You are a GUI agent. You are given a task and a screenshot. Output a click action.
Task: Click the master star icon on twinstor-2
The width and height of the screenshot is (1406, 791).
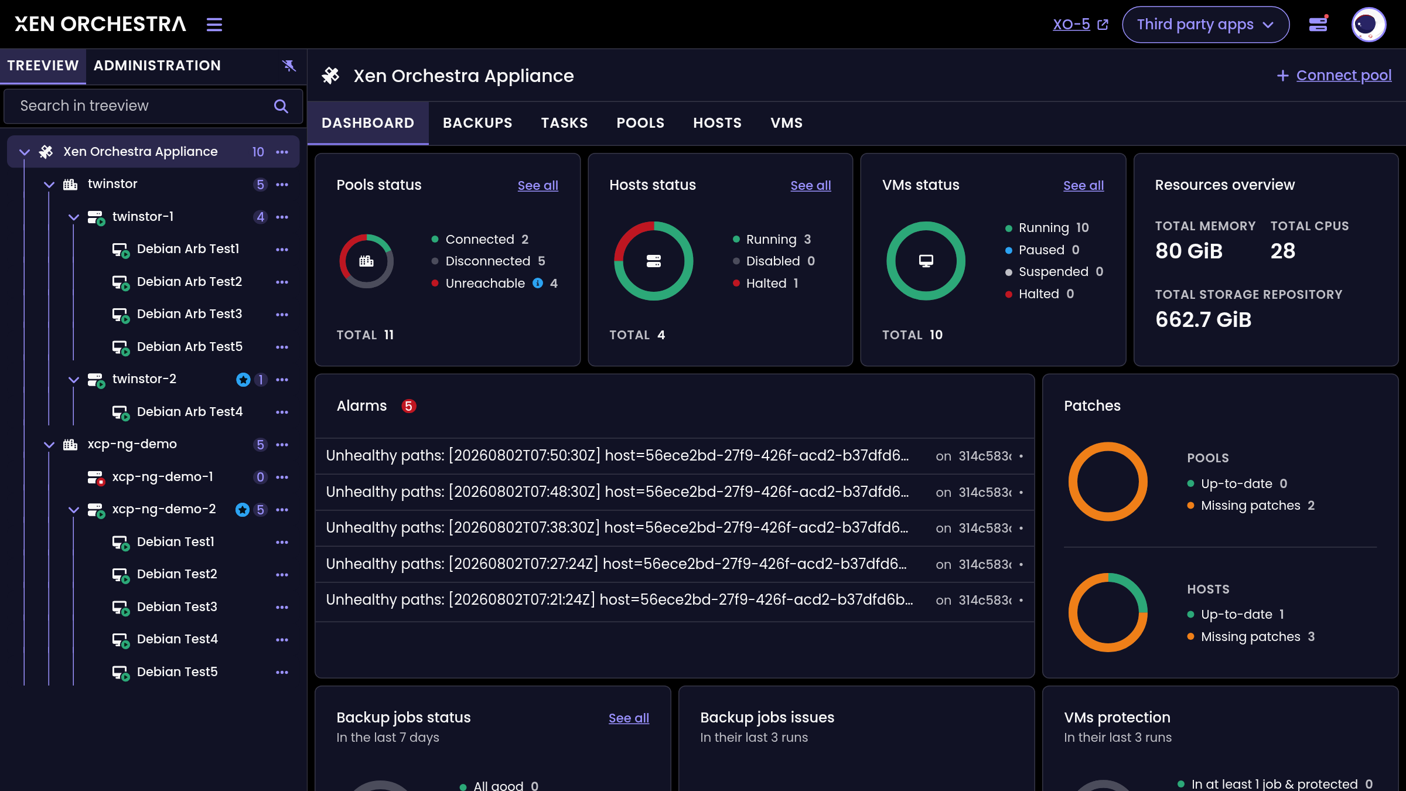tap(243, 380)
